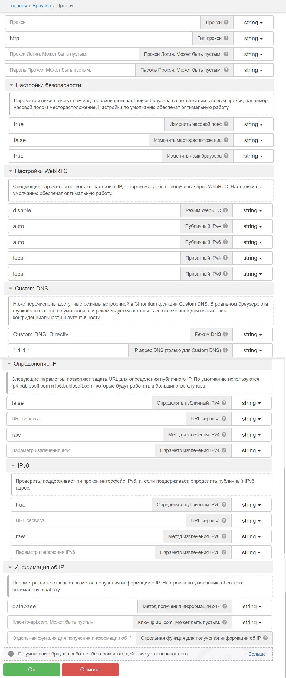
Task: Click help icon for Определять публичный IPv6
Action: click(x=224, y=504)
